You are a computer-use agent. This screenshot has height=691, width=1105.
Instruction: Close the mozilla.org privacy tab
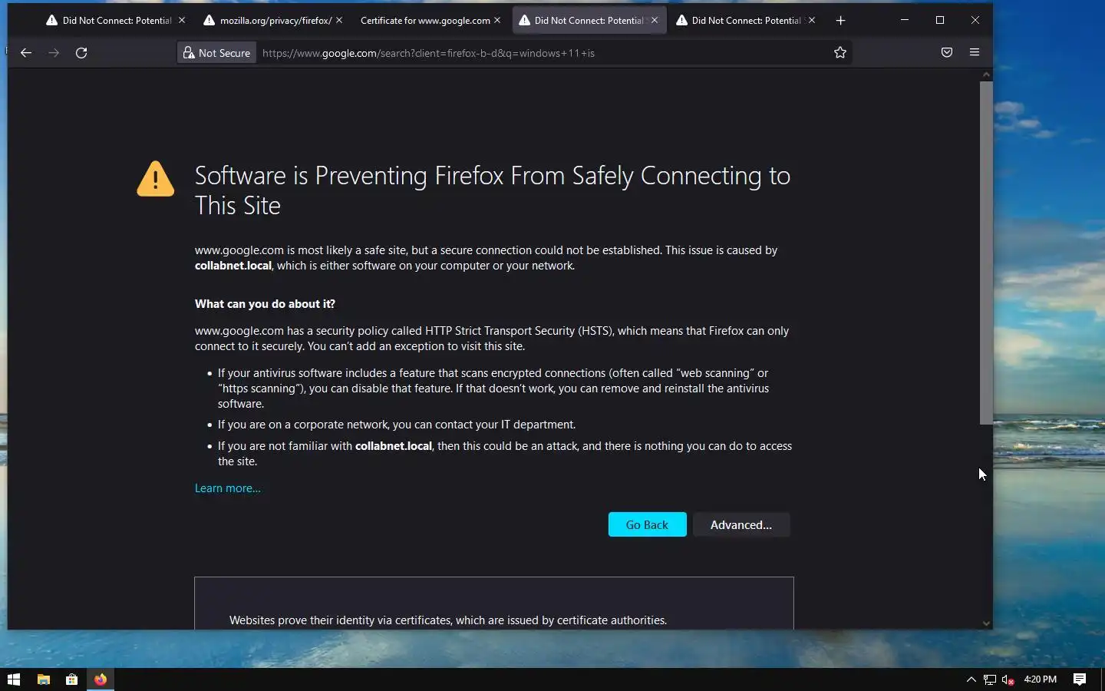tap(339, 21)
